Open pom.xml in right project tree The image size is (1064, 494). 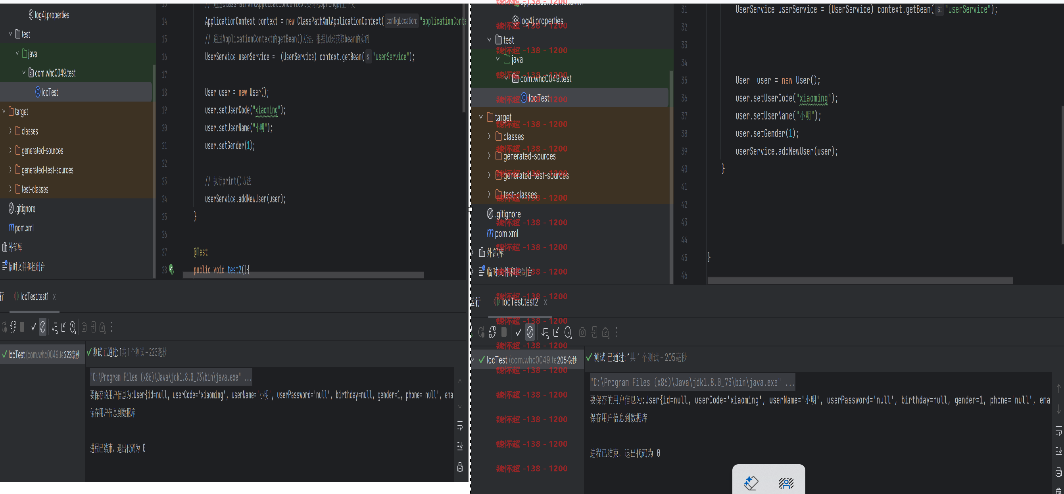point(503,233)
